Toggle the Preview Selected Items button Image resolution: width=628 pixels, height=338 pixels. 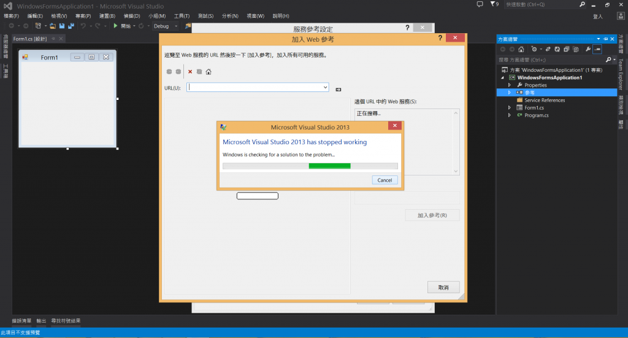pos(597,49)
